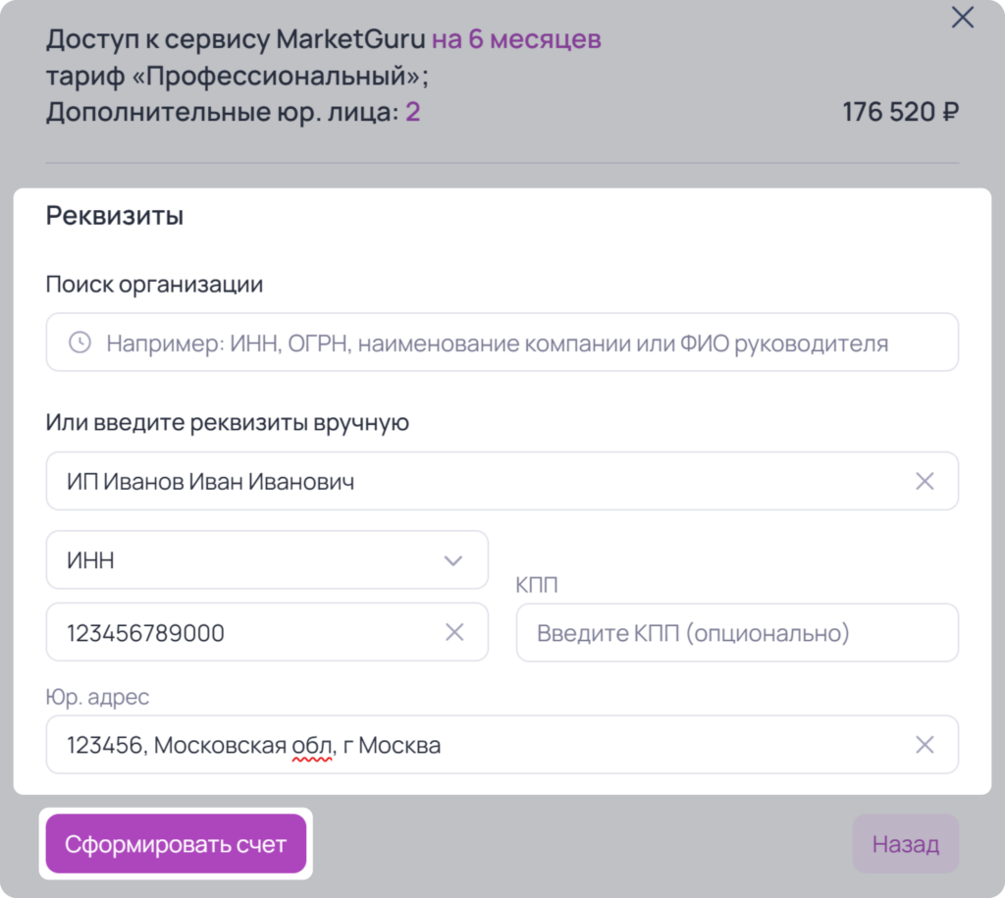Clear the 123456789000 INN number field
This screenshot has width=1005, height=898.
[x=454, y=633]
